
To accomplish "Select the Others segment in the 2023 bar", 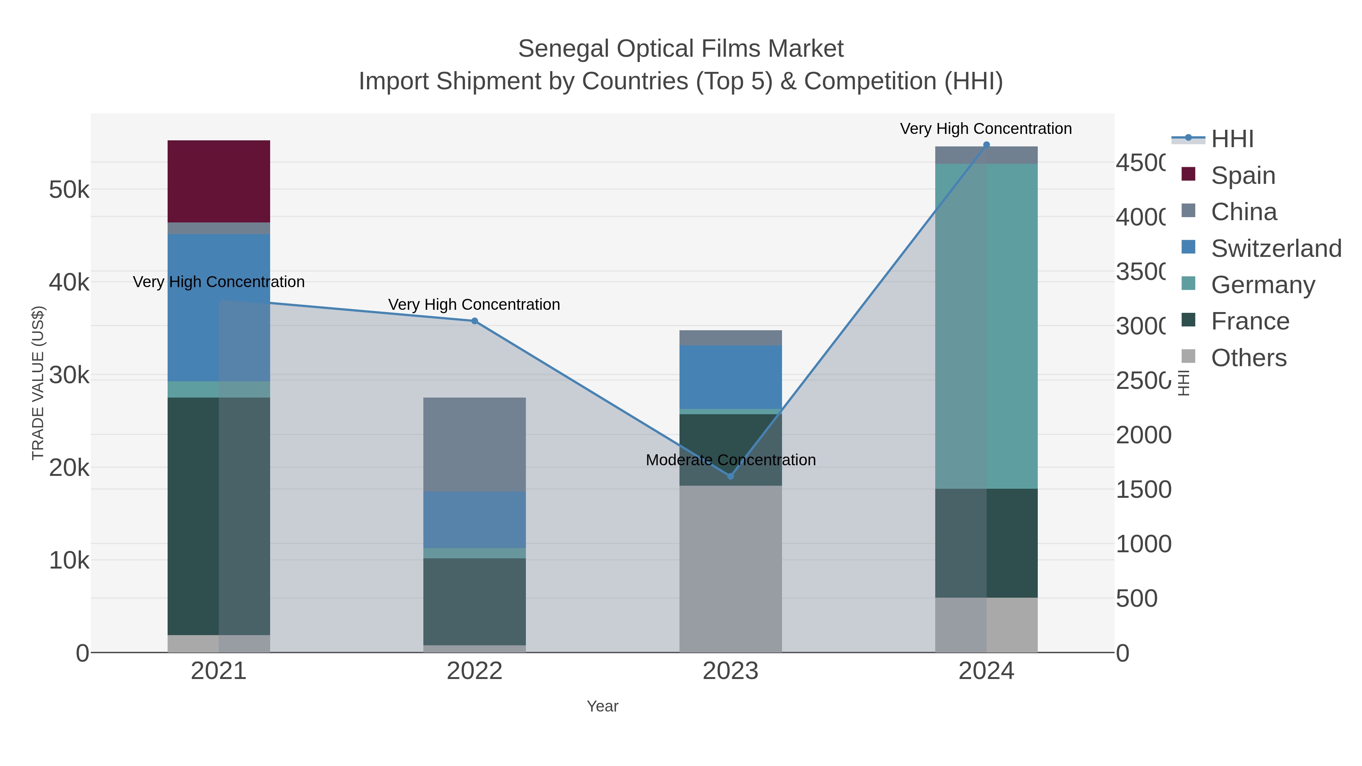I will pos(730,569).
